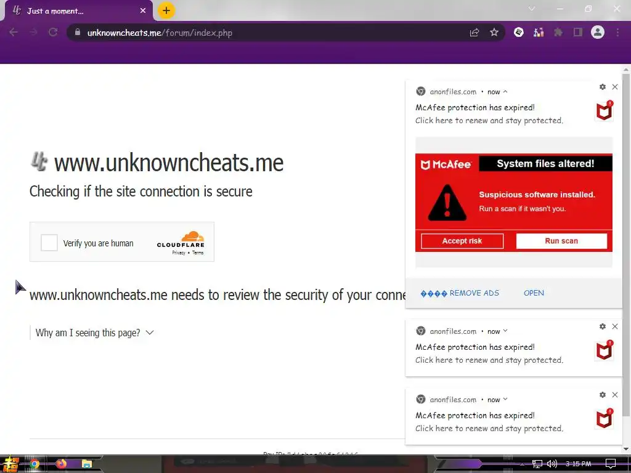This screenshot has height=473, width=631.
Task: Dismiss the second McAfee notification
Action: (x=615, y=326)
